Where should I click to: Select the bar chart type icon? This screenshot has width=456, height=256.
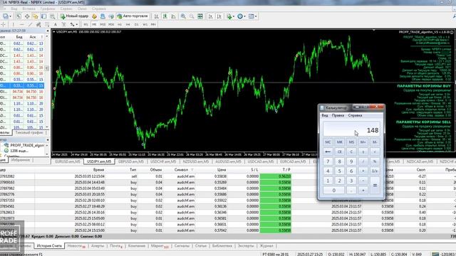point(157,16)
